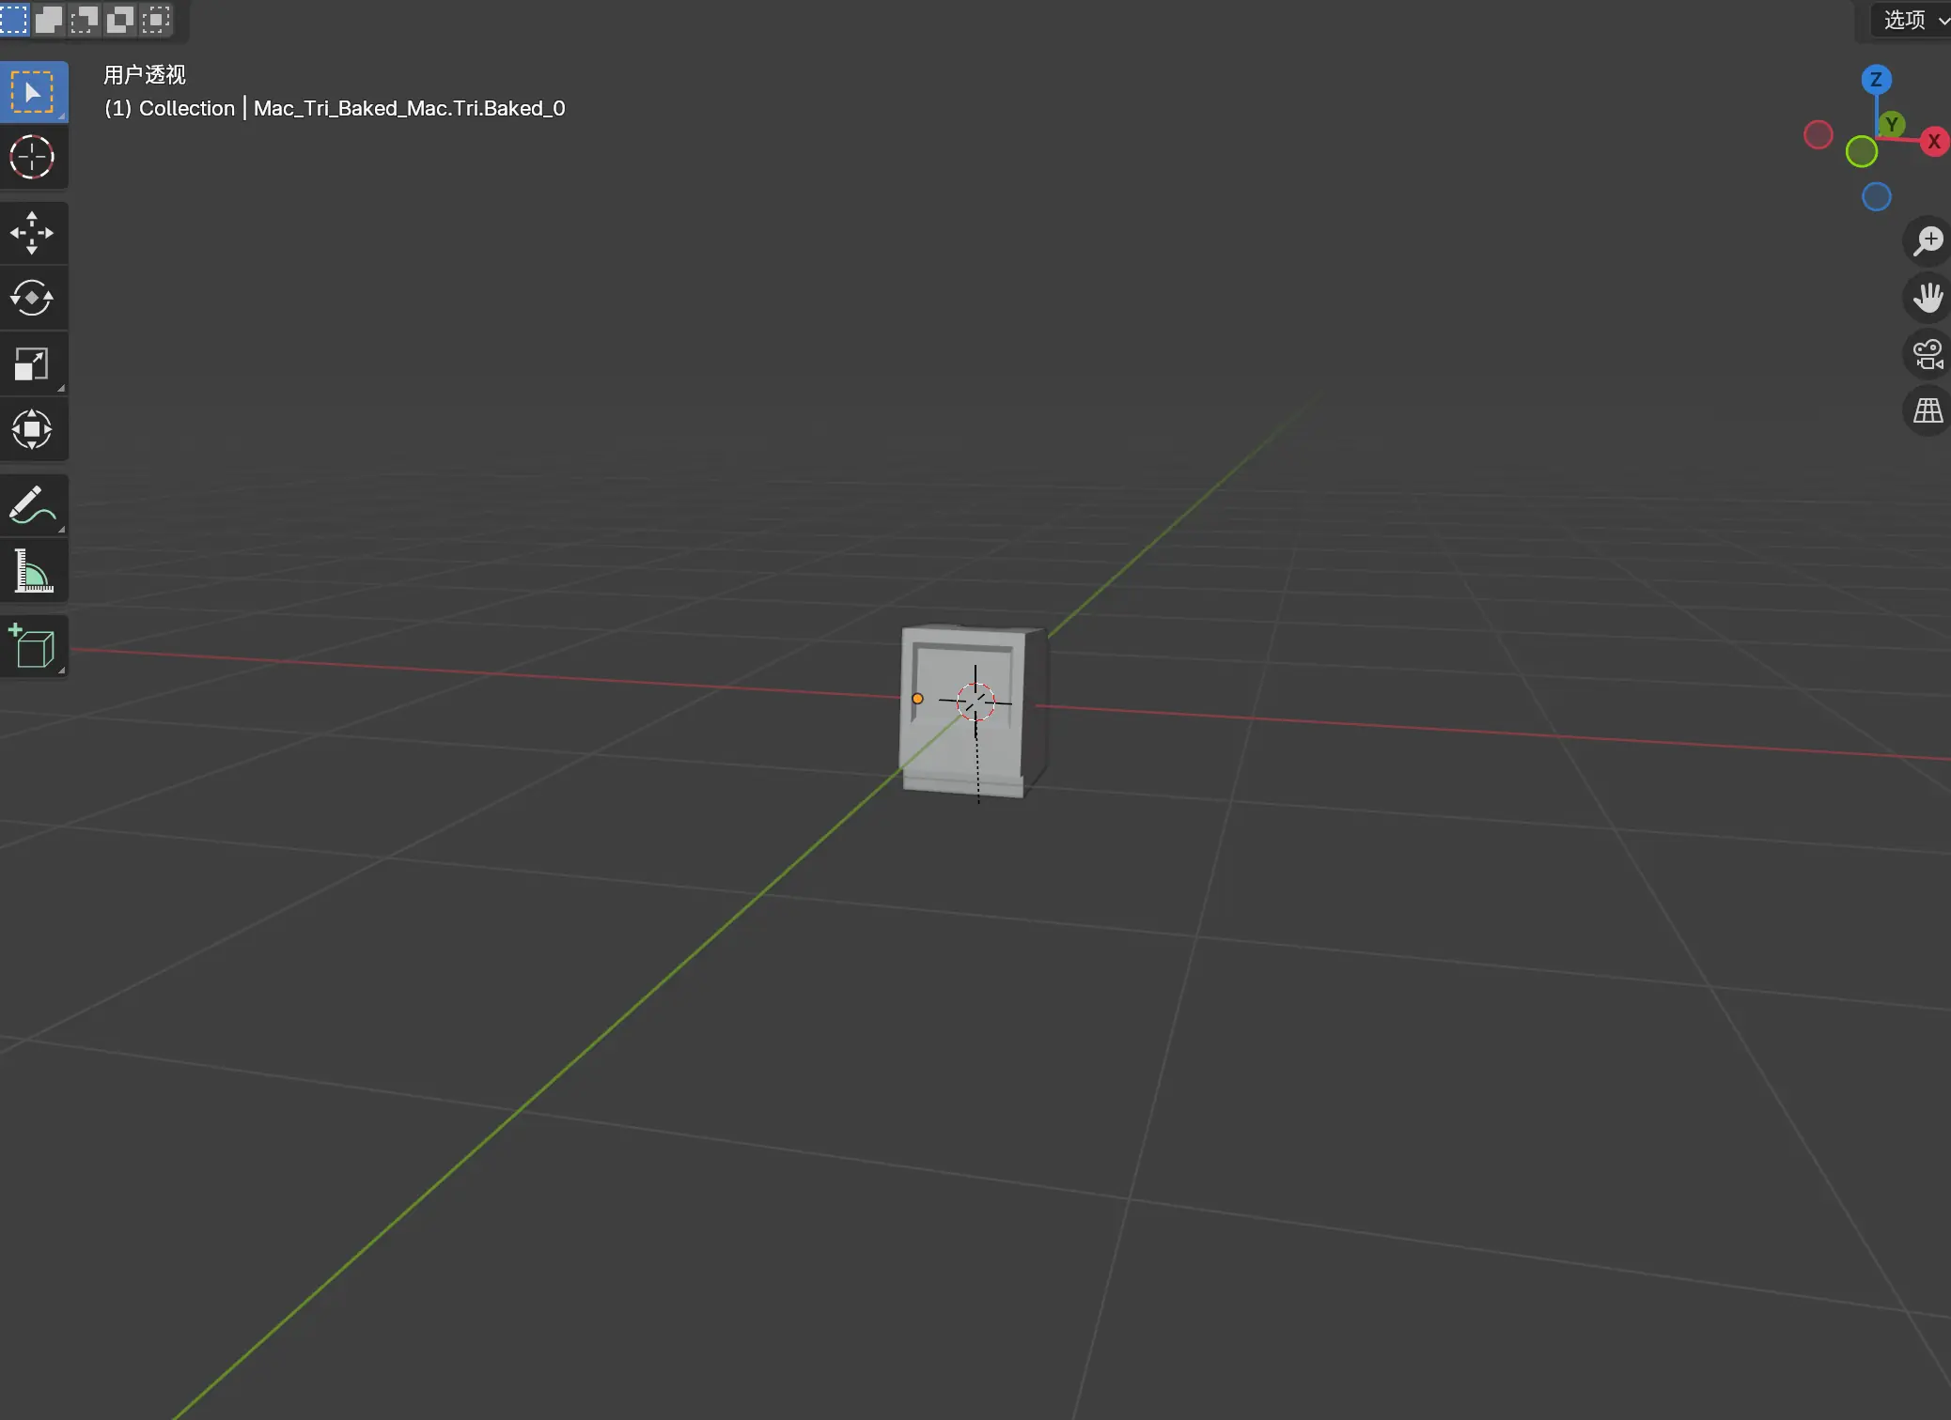Select the Annotate pencil tool
Image resolution: width=1951 pixels, height=1420 pixels.
coord(33,505)
